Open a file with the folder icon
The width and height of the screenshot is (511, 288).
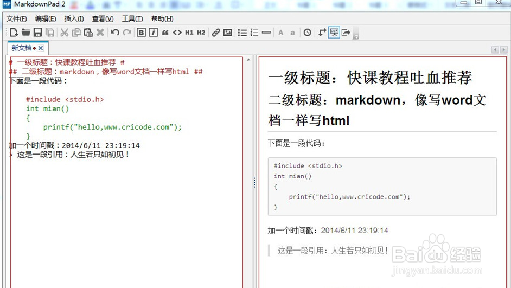pyautogui.click(x=25, y=32)
